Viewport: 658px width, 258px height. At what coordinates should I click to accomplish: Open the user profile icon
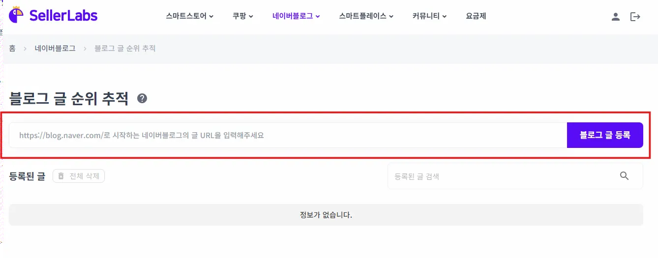click(x=615, y=16)
